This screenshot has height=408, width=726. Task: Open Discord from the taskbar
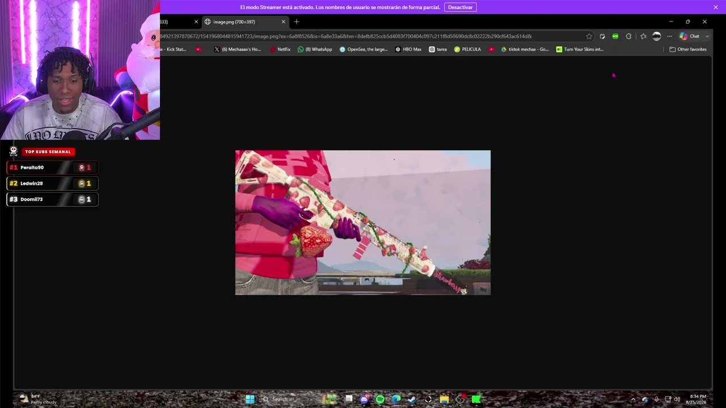pos(364,399)
